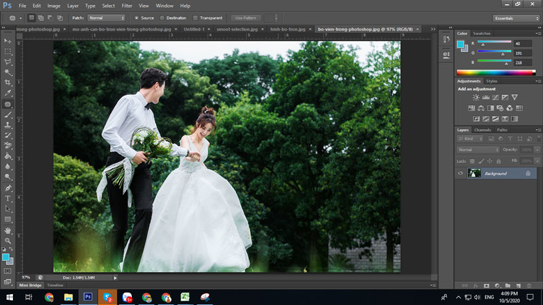Select the Lasso tool

tap(8, 62)
